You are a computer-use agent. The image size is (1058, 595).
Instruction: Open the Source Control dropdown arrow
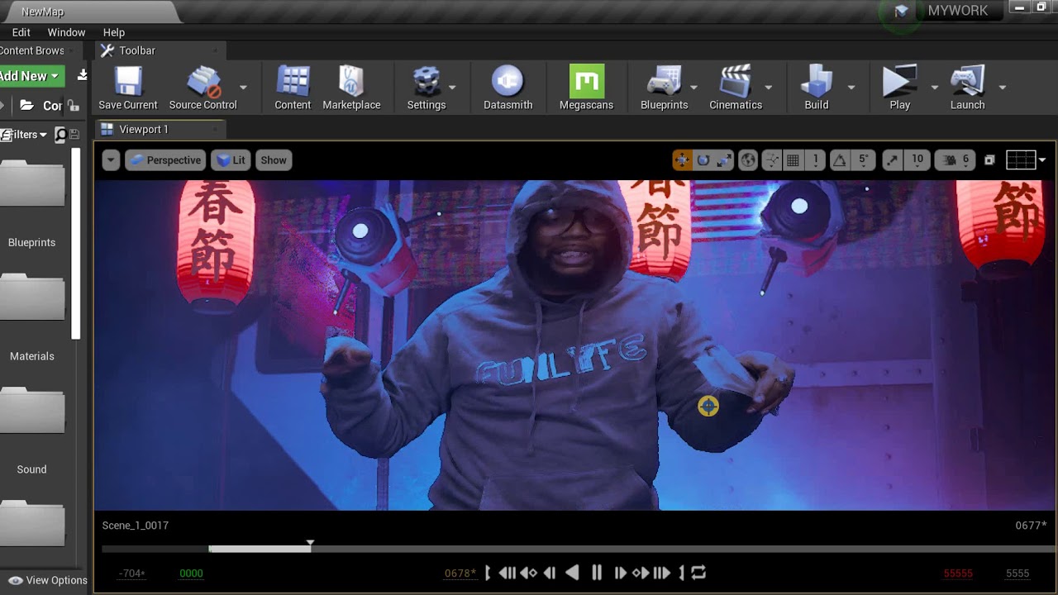(x=243, y=87)
